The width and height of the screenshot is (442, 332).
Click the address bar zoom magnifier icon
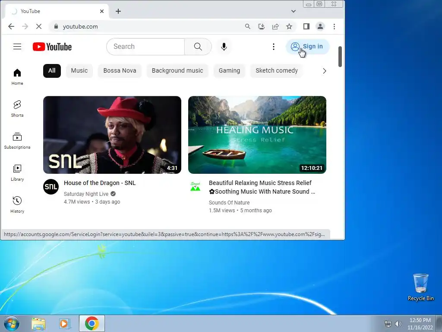coord(247,26)
